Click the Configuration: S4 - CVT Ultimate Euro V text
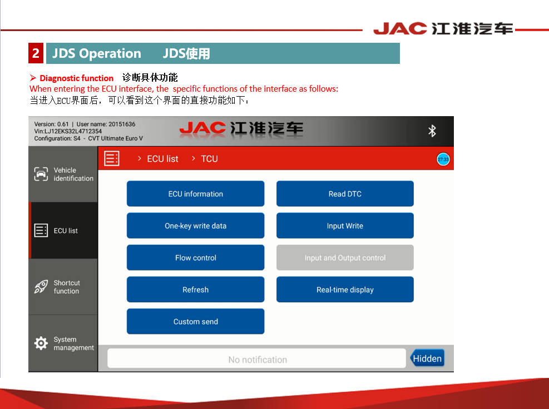Image resolution: width=549 pixels, height=409 pixels. pos(88,138)
